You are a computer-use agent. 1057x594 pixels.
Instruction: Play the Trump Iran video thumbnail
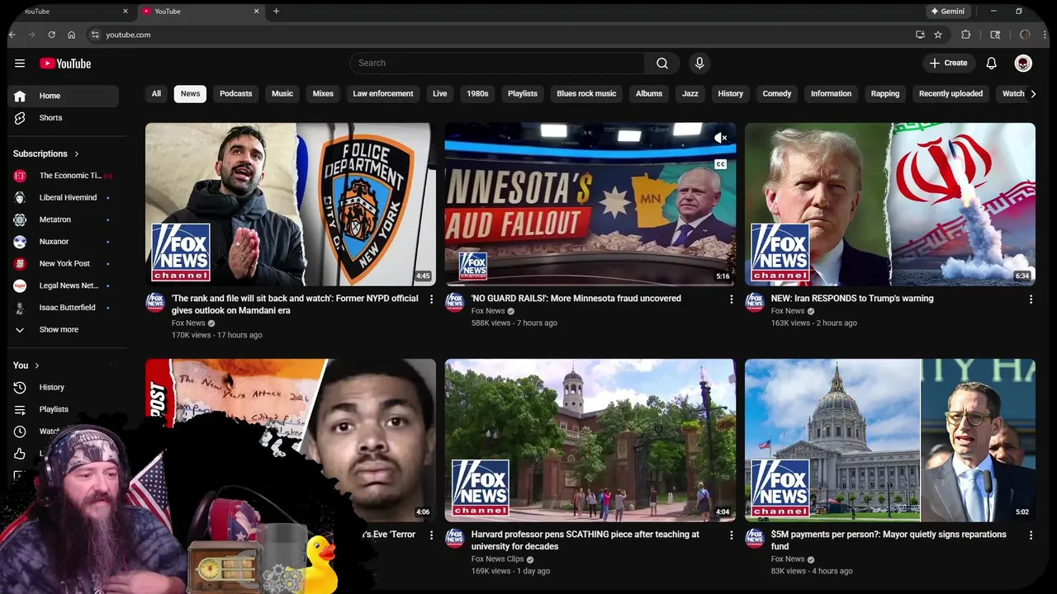(x=890, y=205)
